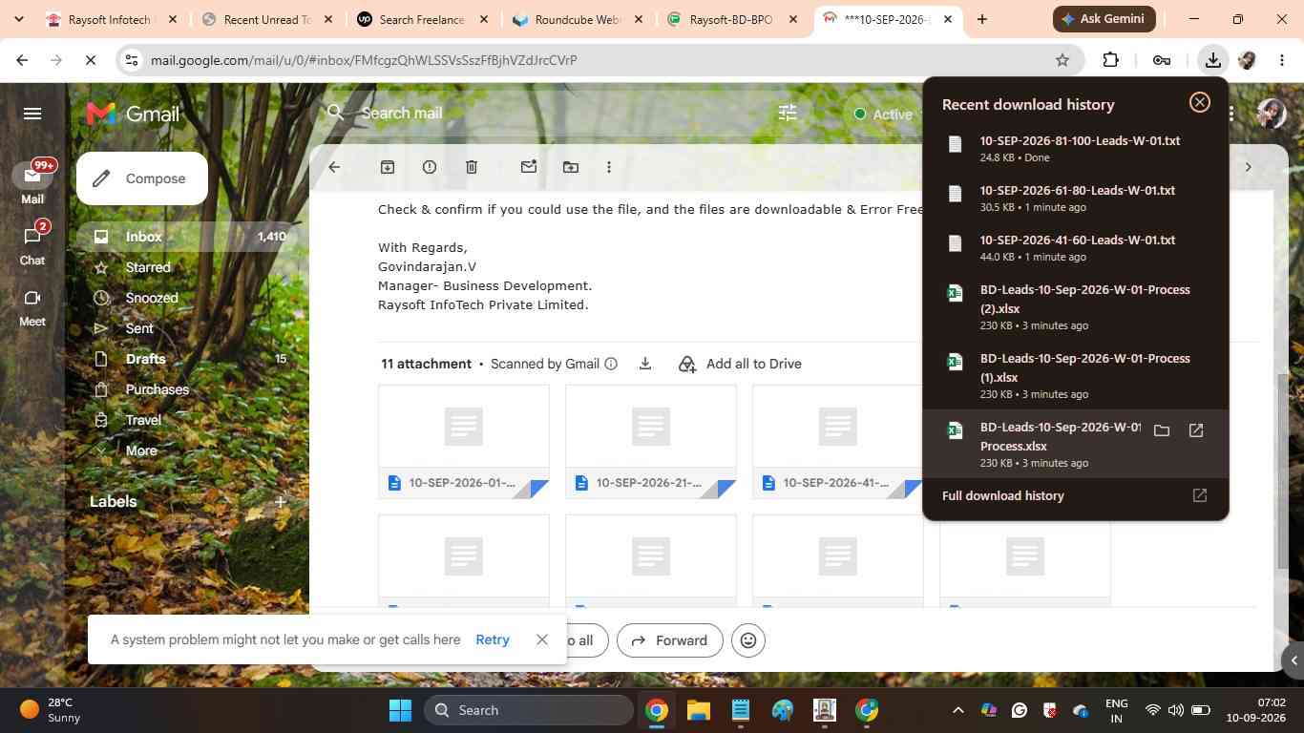Image resolution: width=1304 pixels, height=733 pixels.
Task: Report this email as spam
Action: (x=430, y=167)
